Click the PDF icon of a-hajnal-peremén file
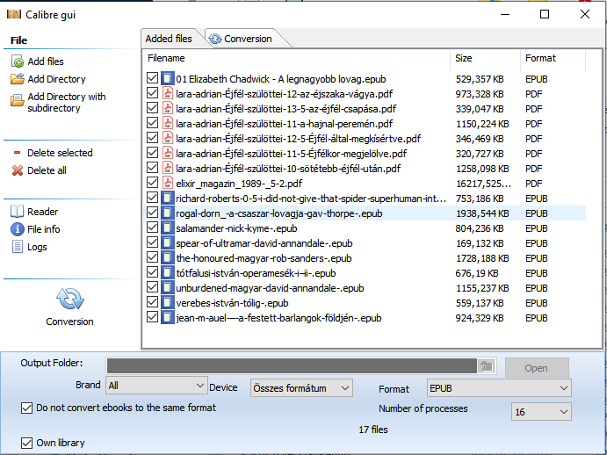Viewport: 607px width, 455px height. 167,123
